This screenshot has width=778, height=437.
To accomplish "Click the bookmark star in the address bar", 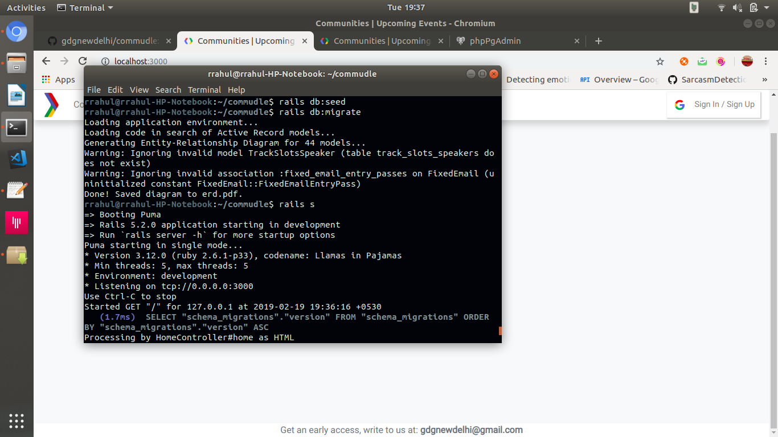I will [660, 61].
